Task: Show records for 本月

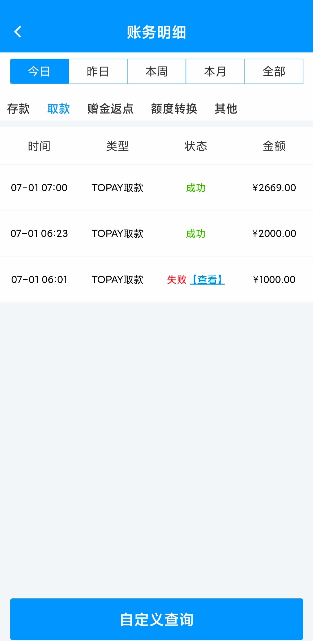Action: tap(215, 71)
